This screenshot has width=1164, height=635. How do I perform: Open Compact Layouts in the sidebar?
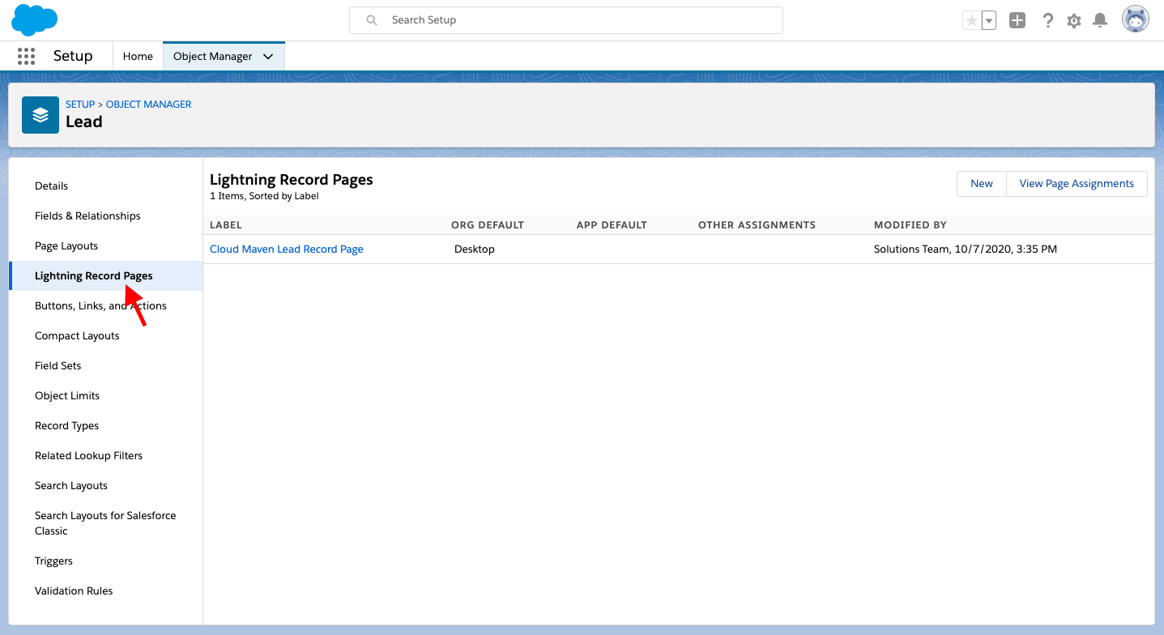point(77,336)
